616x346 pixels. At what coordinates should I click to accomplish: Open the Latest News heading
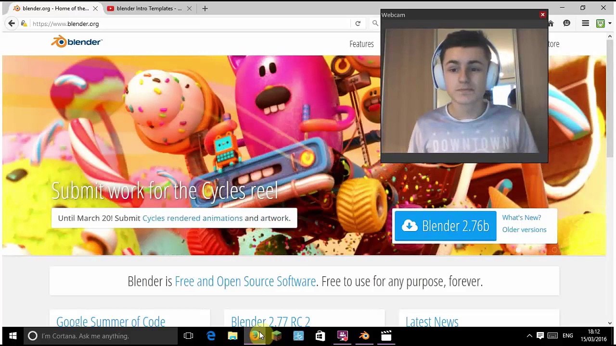click(x=432, y=321)
